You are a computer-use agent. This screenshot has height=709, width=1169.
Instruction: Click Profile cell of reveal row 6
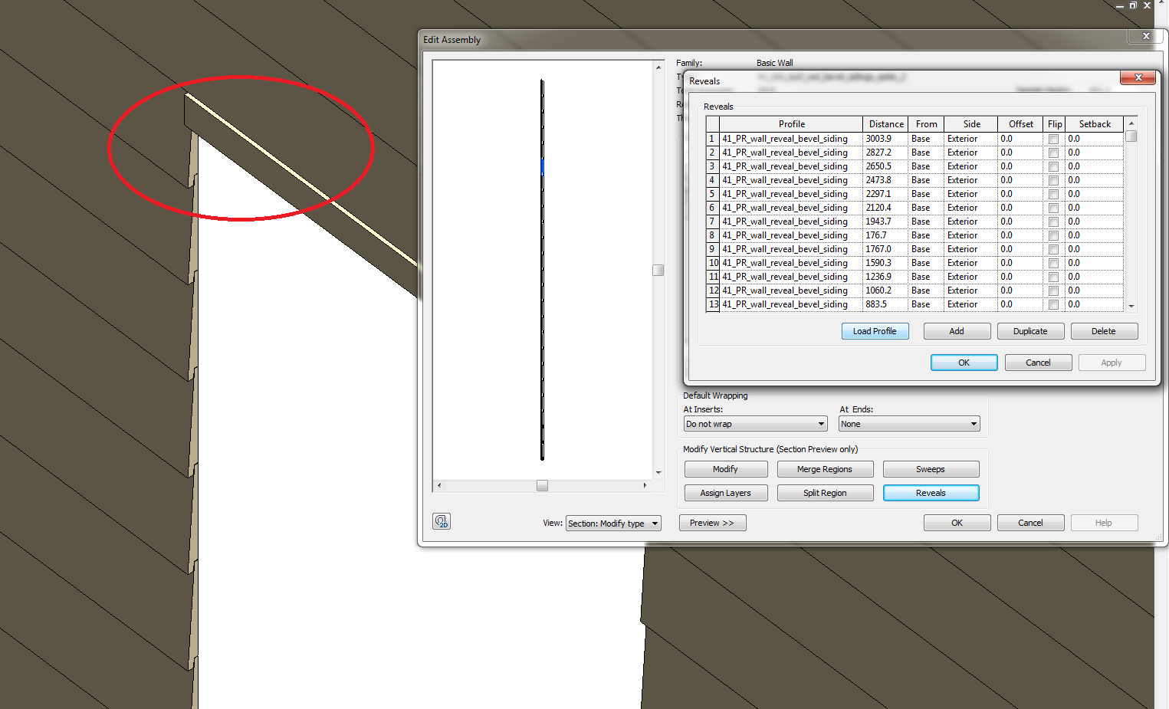pyautogui.click(x=791, y=208)
